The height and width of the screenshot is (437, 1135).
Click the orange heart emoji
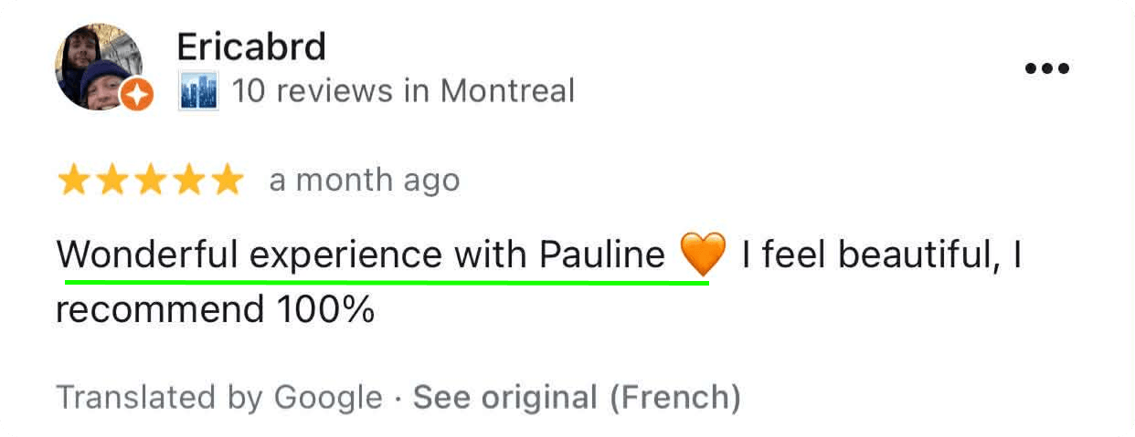tap(703, 255)
